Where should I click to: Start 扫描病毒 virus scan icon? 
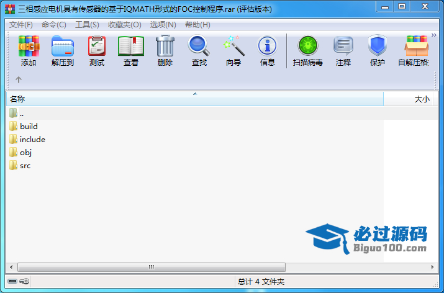tap(308, 46)
